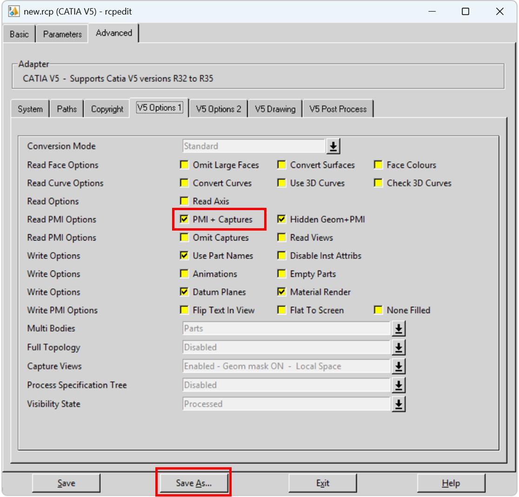Click the CATIA V5 adapter description text

pyautogui.click(x=118, y=79)
